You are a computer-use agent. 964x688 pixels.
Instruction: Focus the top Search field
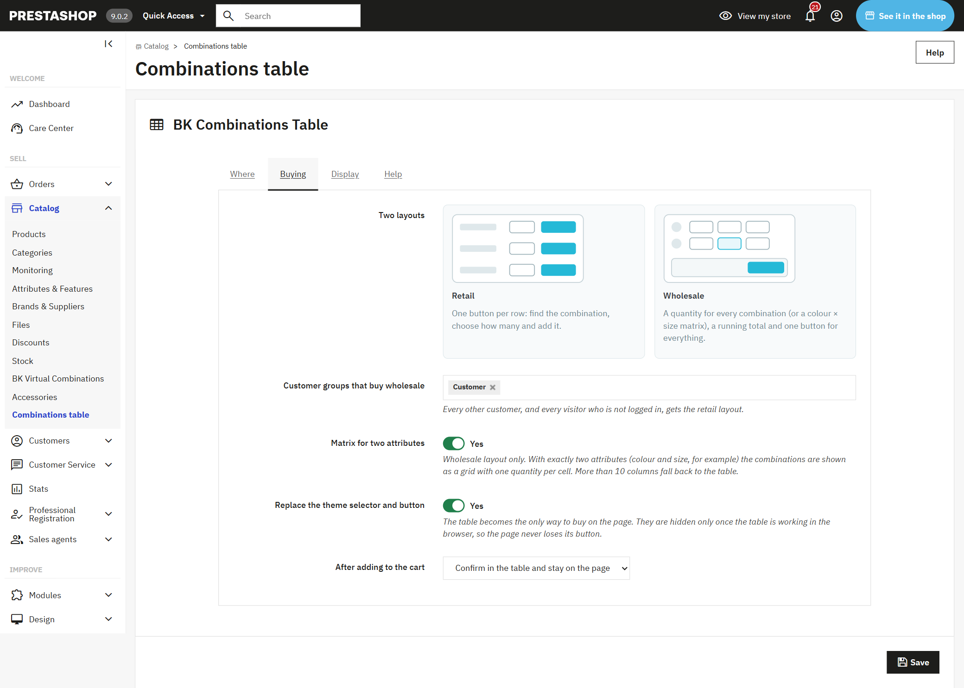tap(288, 16)
